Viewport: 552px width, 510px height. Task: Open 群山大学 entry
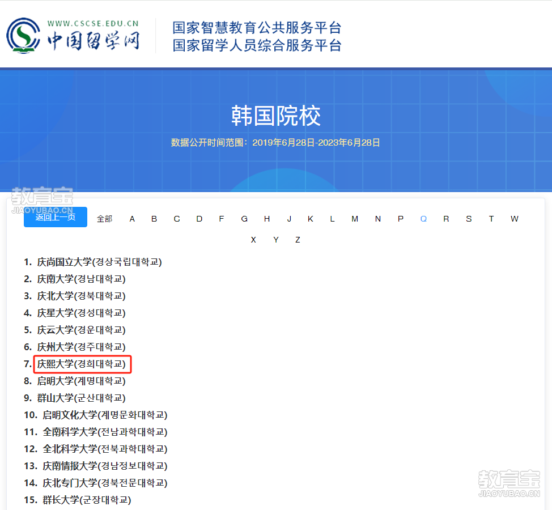pos(81,398)
